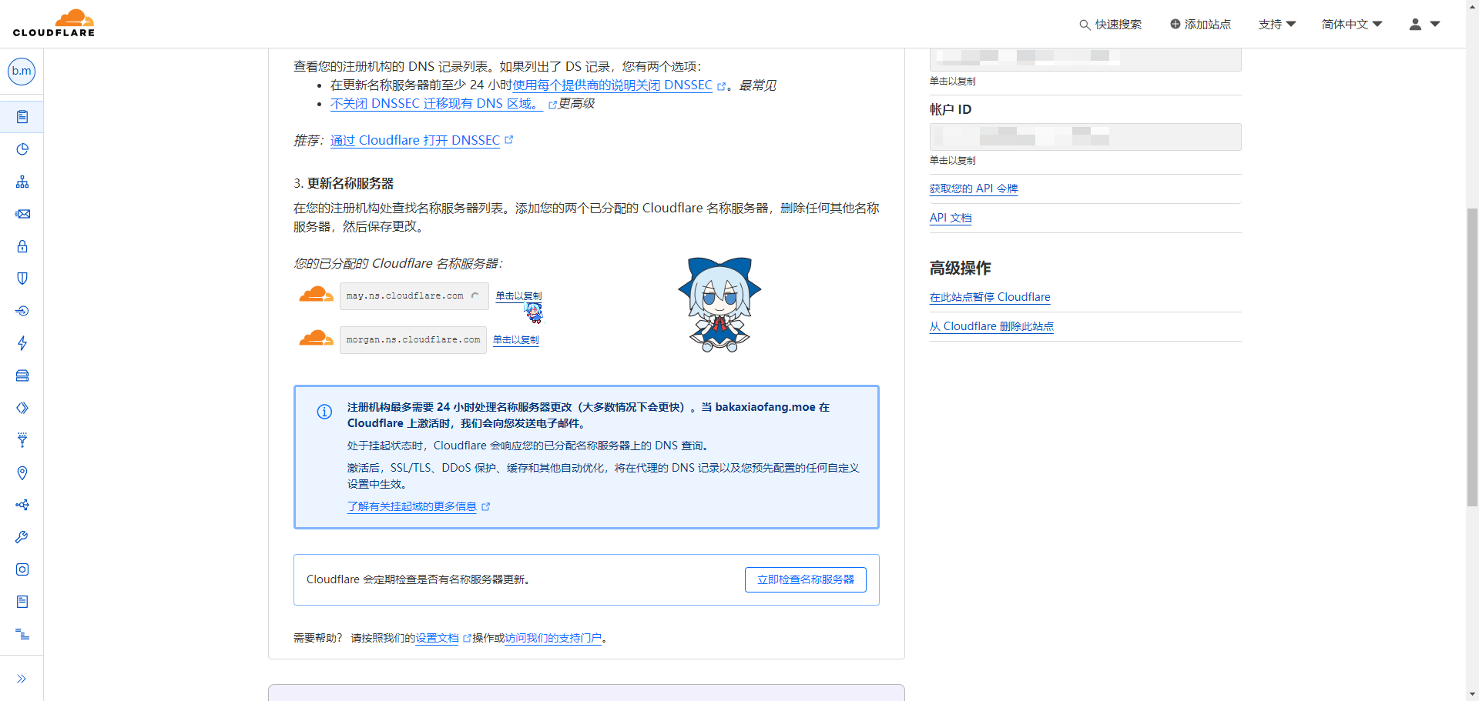Image resolution: width=1479 pixels, height=701 pixels.
Task: Open the Analytics pie chart icon
Action: [22, 149]
